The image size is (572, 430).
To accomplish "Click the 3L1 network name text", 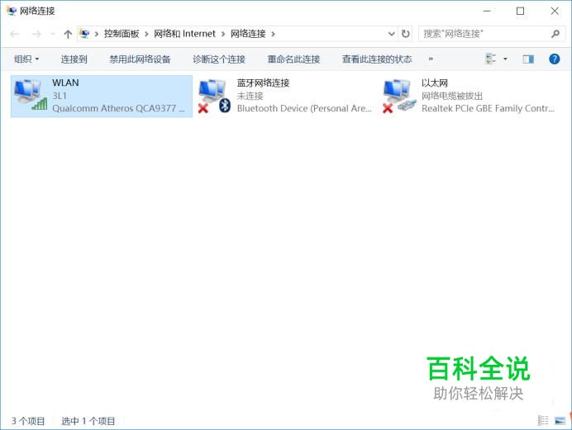I will (x=60, y=96).
